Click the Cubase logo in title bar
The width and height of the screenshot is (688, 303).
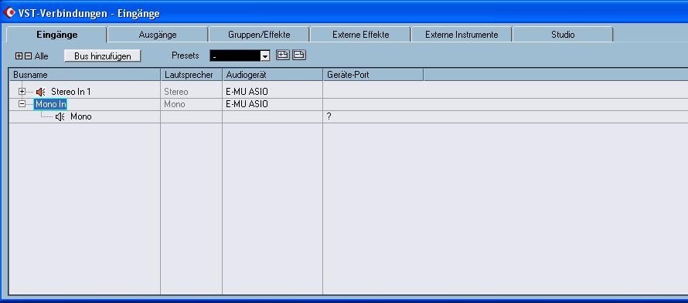point(9,13)
